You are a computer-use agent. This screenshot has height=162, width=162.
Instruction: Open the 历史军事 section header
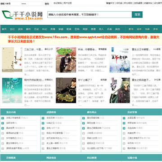132,112
